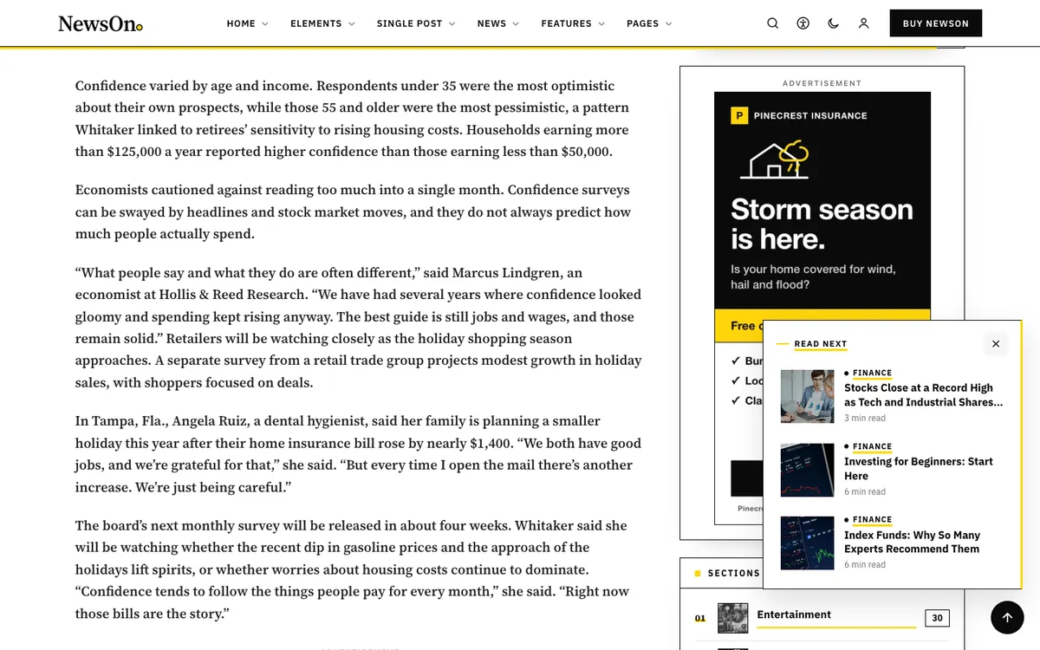This screenshot has height=650, width=1040.
Task: Close the Read Next popup
Action: (996, 344)
